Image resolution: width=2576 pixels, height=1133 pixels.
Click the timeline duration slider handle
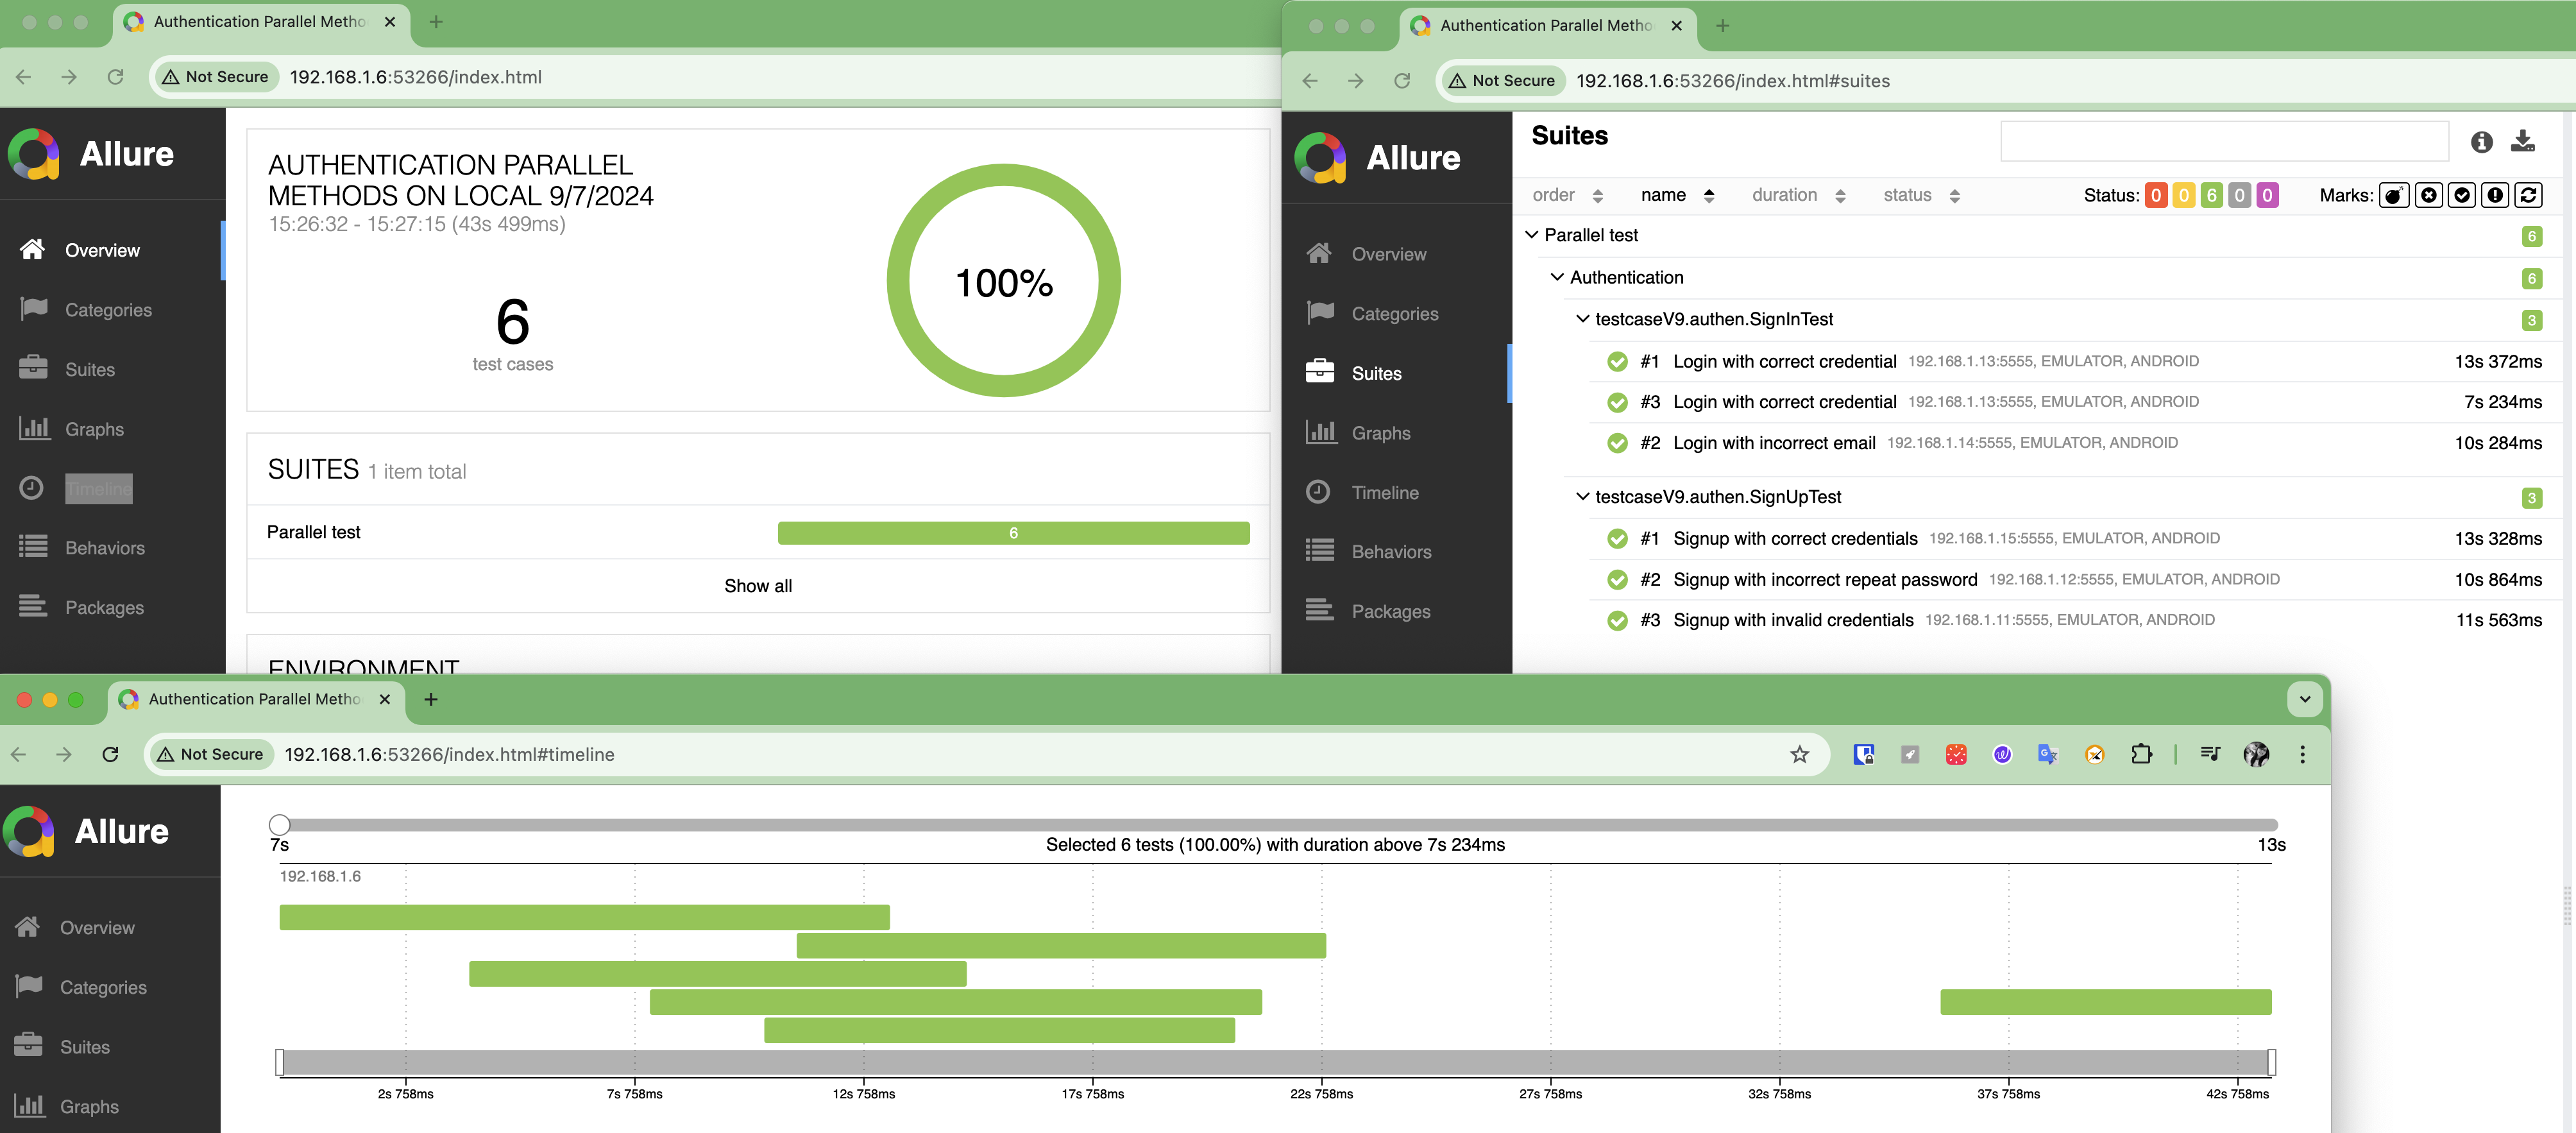(280, 825)
